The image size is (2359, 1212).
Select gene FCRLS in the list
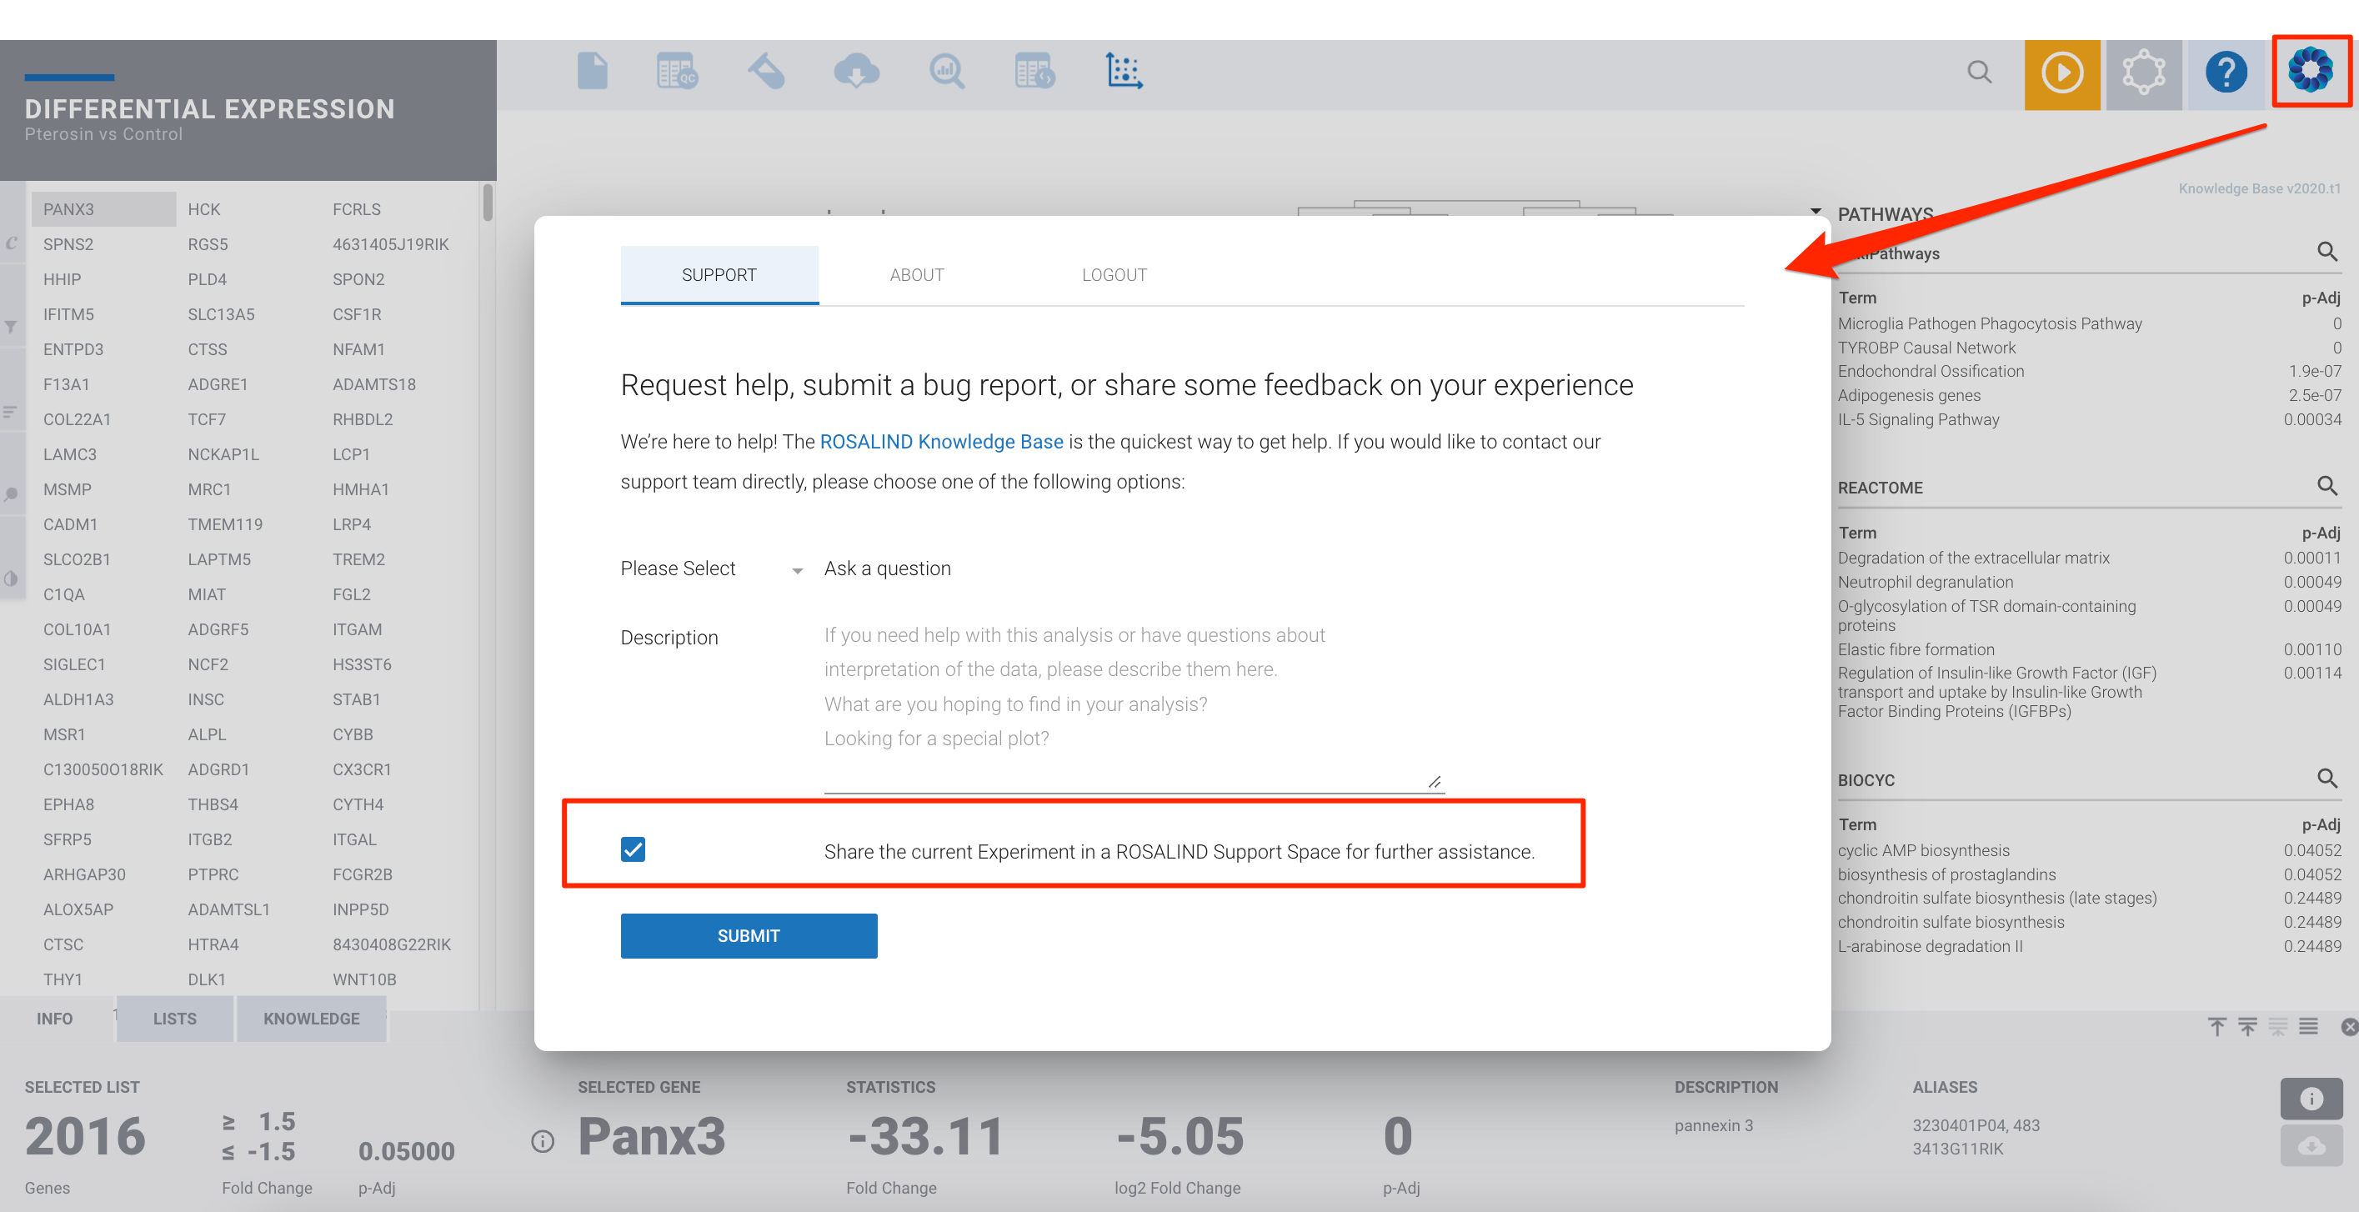356,209
